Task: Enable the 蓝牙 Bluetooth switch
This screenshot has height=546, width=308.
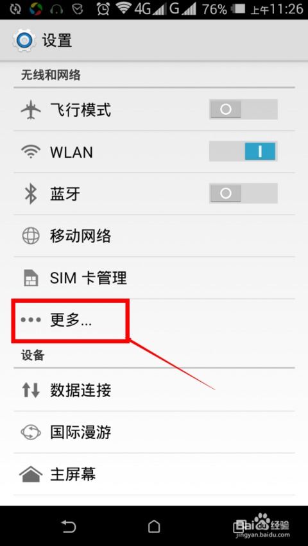Action: click(x=243, y=193)
